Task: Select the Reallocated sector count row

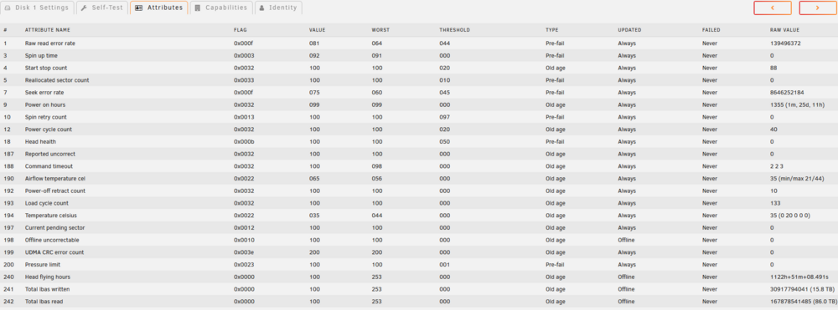Action: tap(419, 80)
